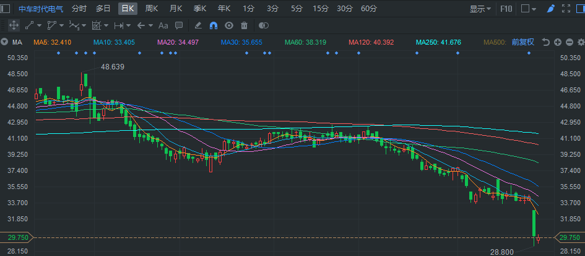The height and width of the screenshot is (256, 585).
Task: Zoom in chart with plus icon
Action: (x=558, y=42)
